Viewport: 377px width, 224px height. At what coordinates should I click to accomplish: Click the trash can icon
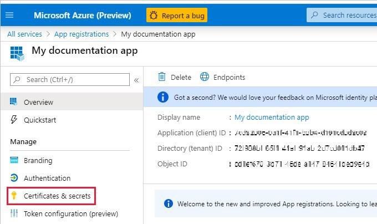pyautogui.click(x=162, y=77)
